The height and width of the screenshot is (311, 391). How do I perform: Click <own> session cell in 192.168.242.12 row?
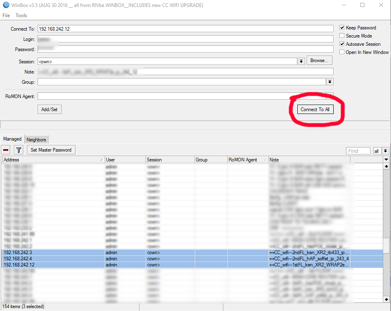point(170,265)
